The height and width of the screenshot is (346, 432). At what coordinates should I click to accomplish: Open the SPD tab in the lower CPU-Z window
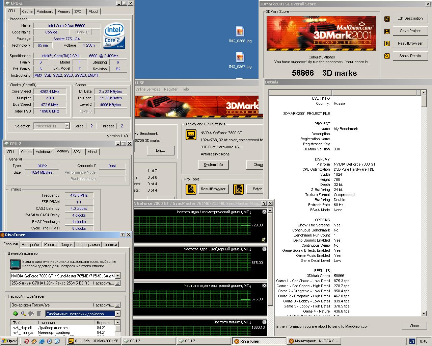77,152
